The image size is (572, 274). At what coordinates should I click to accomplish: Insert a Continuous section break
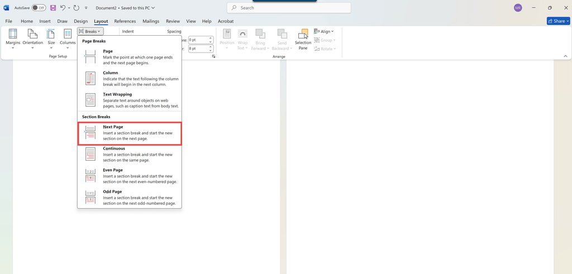(130, 154)
